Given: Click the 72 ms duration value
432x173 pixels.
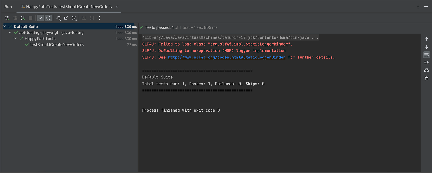Looking at the screenshot, I should (x=132, y=45).
